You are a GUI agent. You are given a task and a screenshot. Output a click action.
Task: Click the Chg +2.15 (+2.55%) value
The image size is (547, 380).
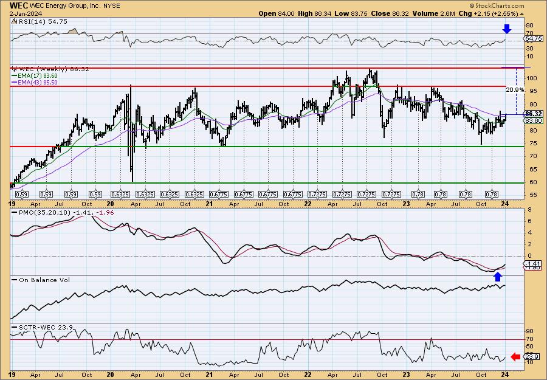pyautogui.click(x=489, y=13)
